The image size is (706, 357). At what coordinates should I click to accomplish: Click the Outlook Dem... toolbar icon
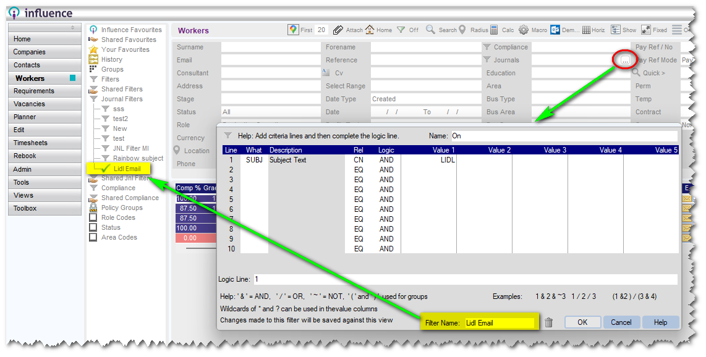pos(555,30)
